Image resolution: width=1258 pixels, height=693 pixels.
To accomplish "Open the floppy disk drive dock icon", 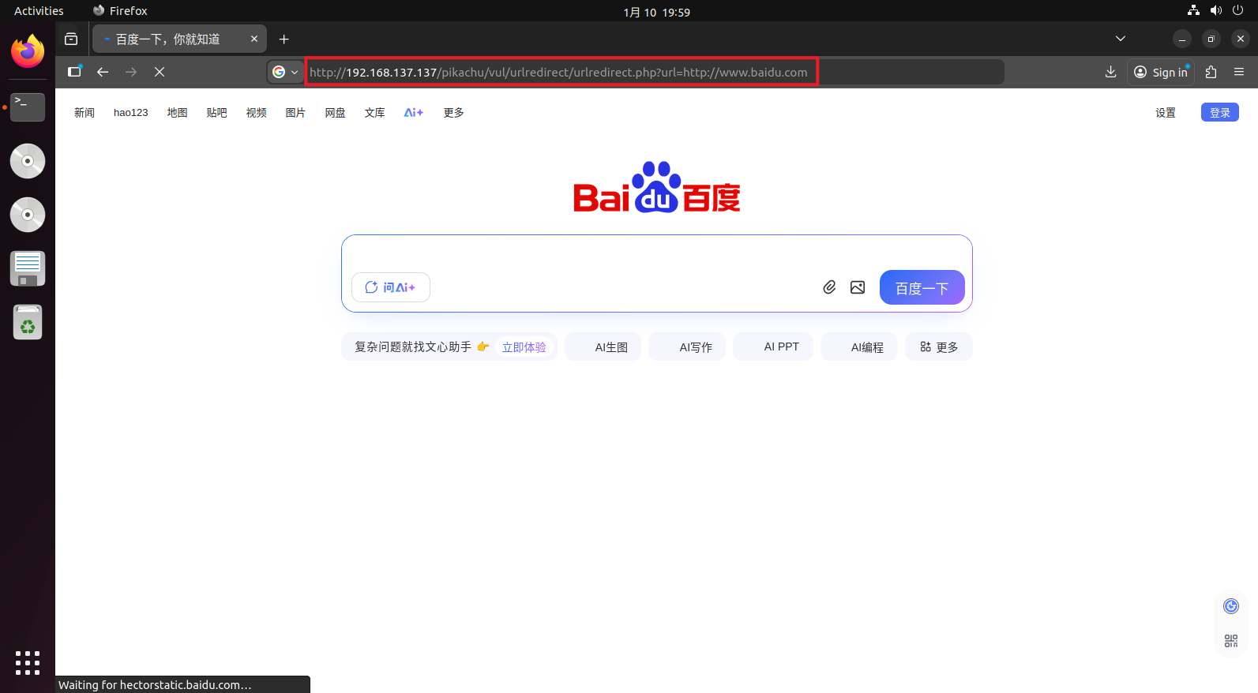I will coord(28,268).
